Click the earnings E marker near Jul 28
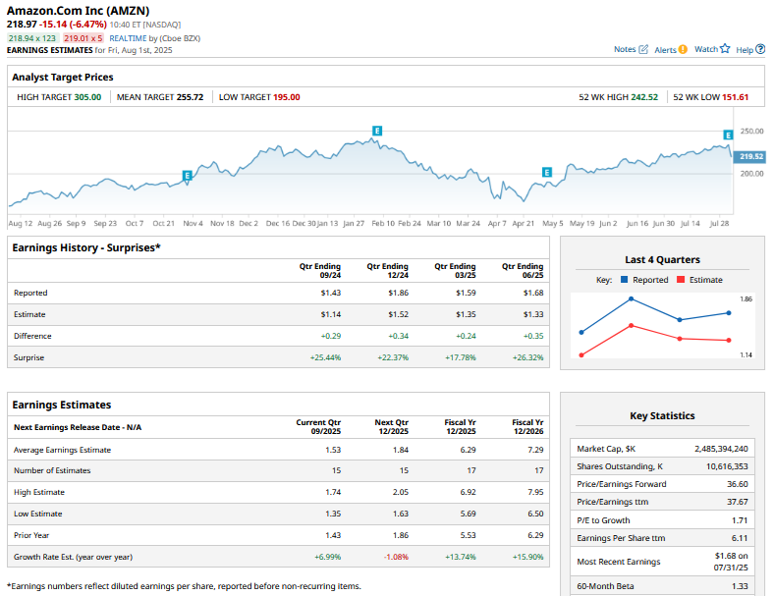 pyautogui.click(x=728, y=135)
